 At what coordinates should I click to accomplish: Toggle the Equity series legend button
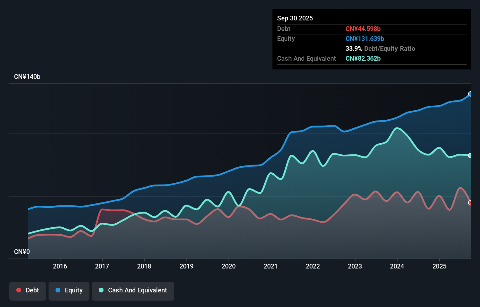[69, 291]
